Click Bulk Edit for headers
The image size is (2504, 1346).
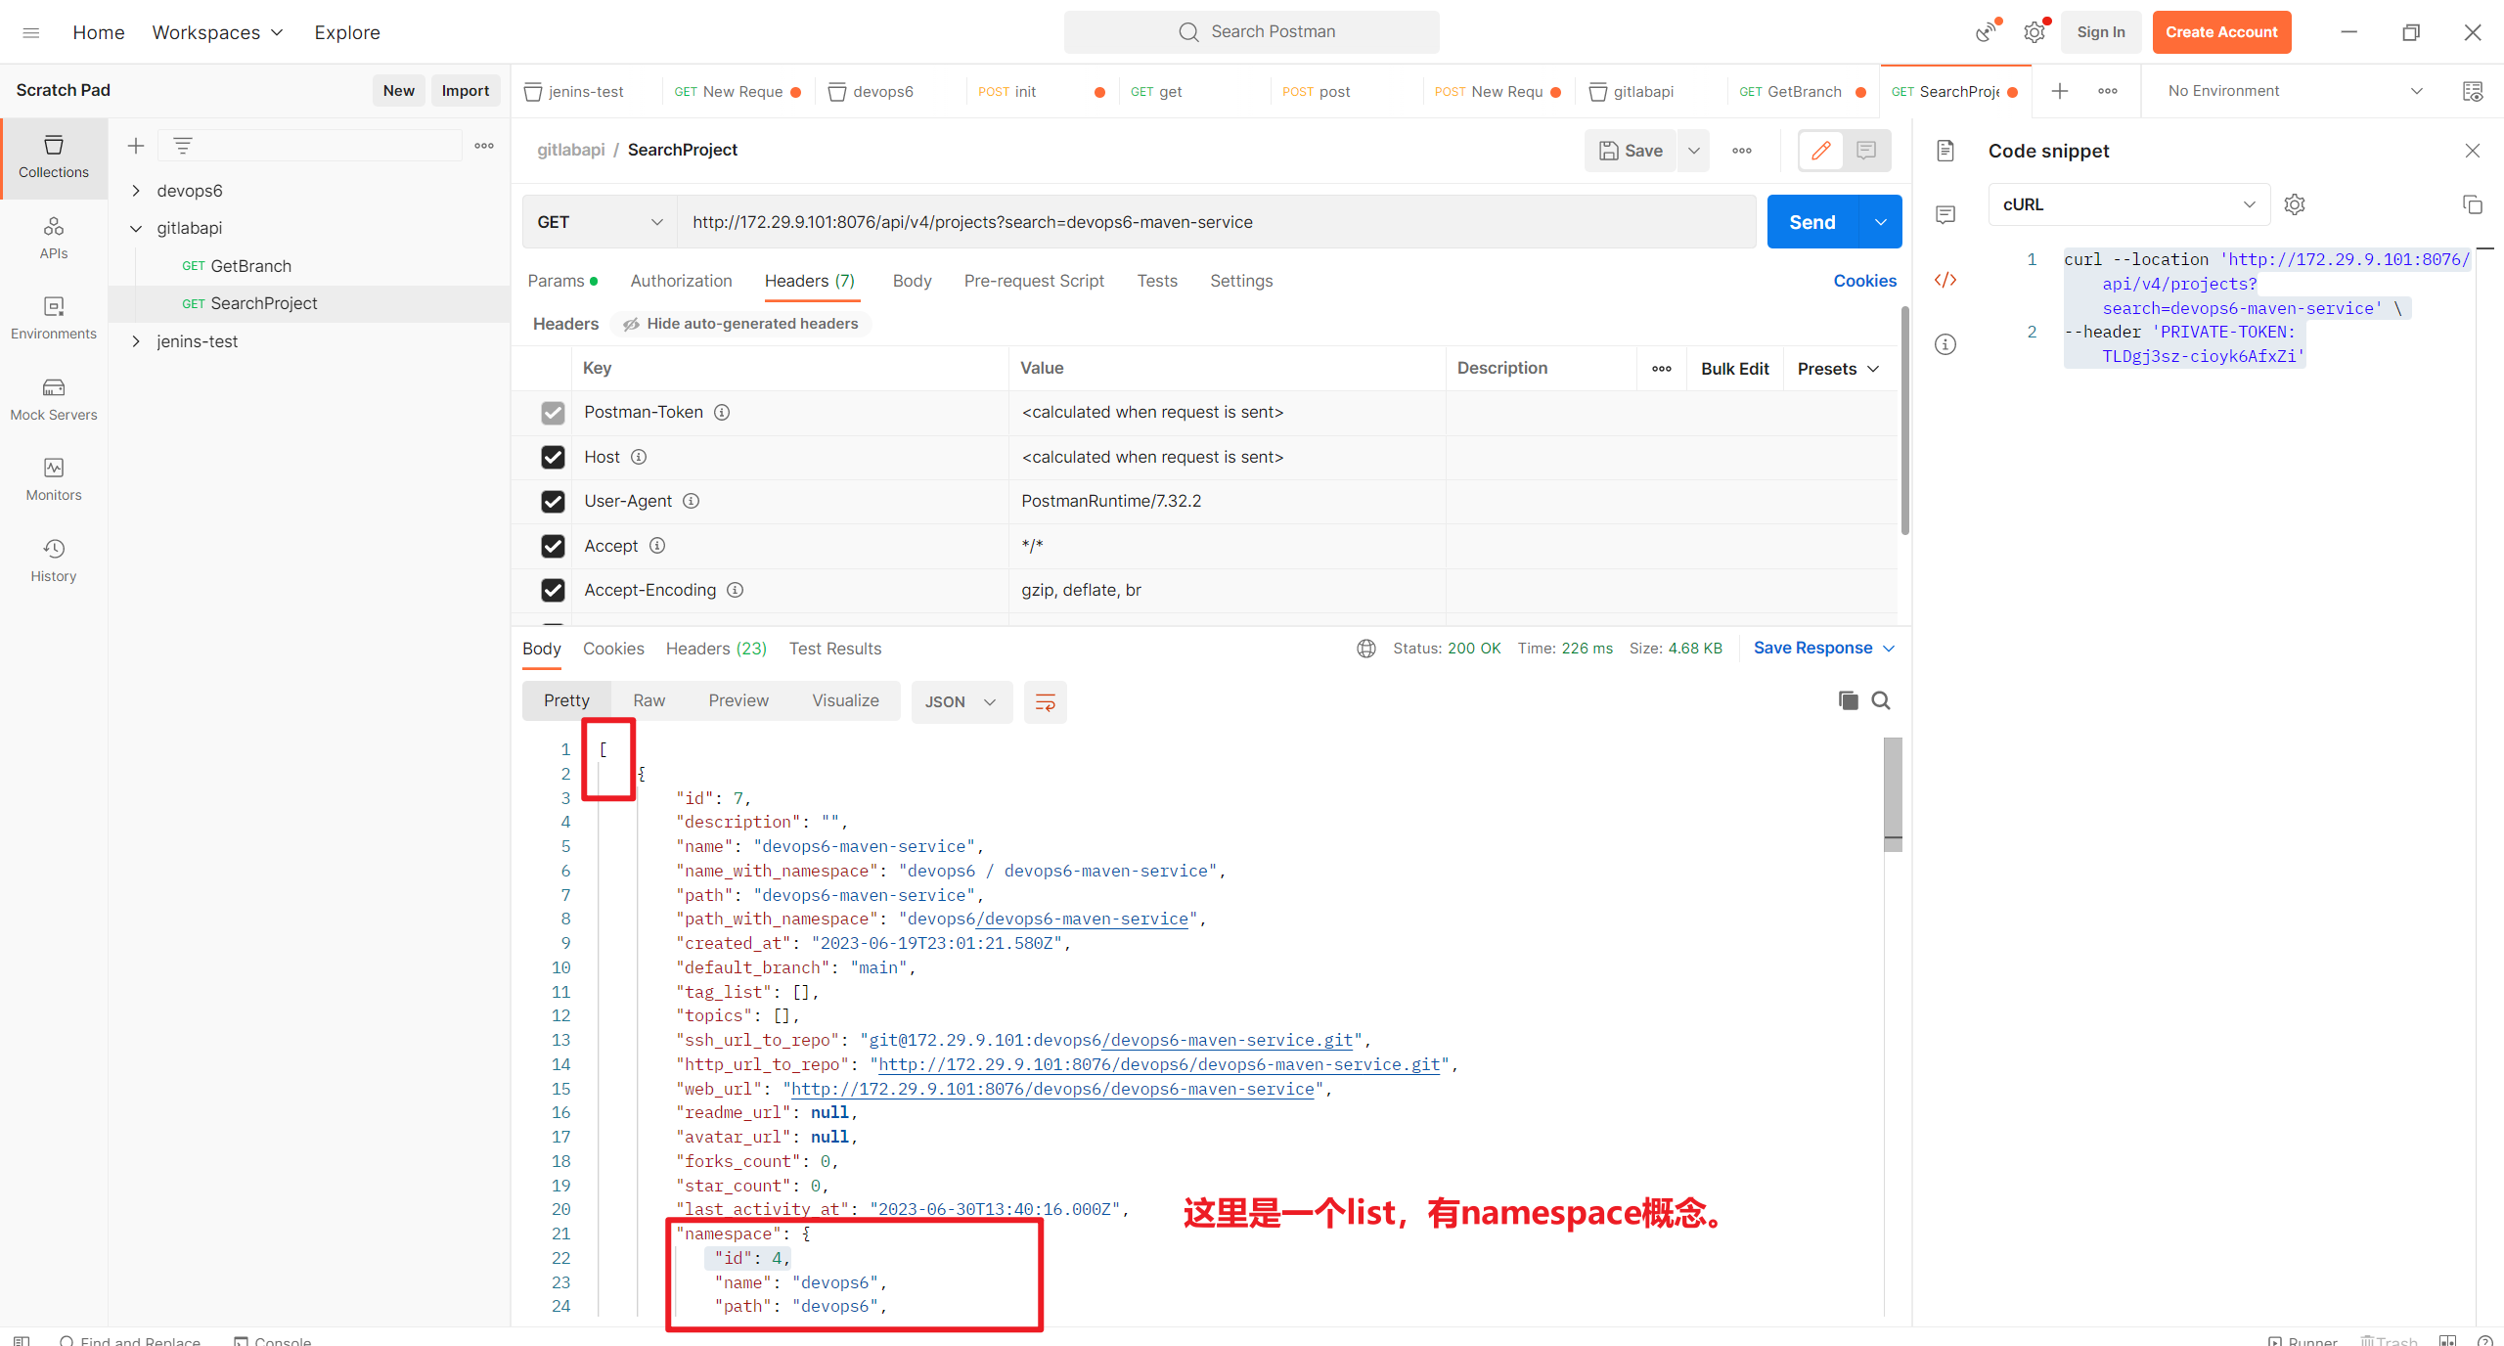(x=1734, y=369)
